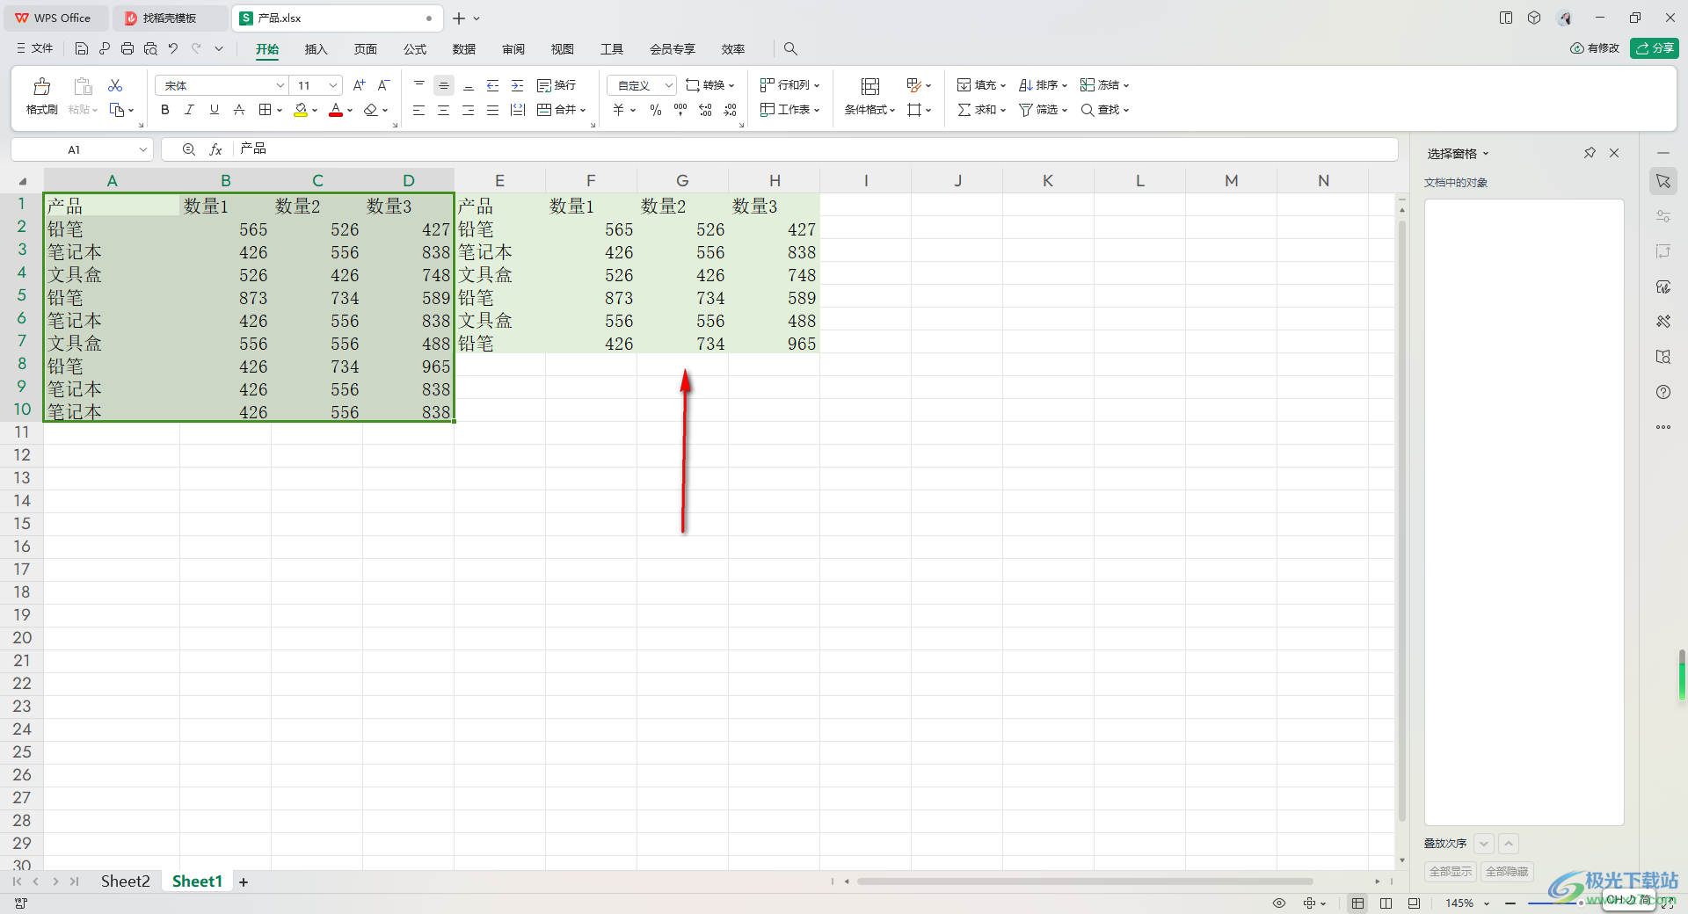Click the percent style icon
The width and height of the screenshot is (1688, 914).
point(656,110)
